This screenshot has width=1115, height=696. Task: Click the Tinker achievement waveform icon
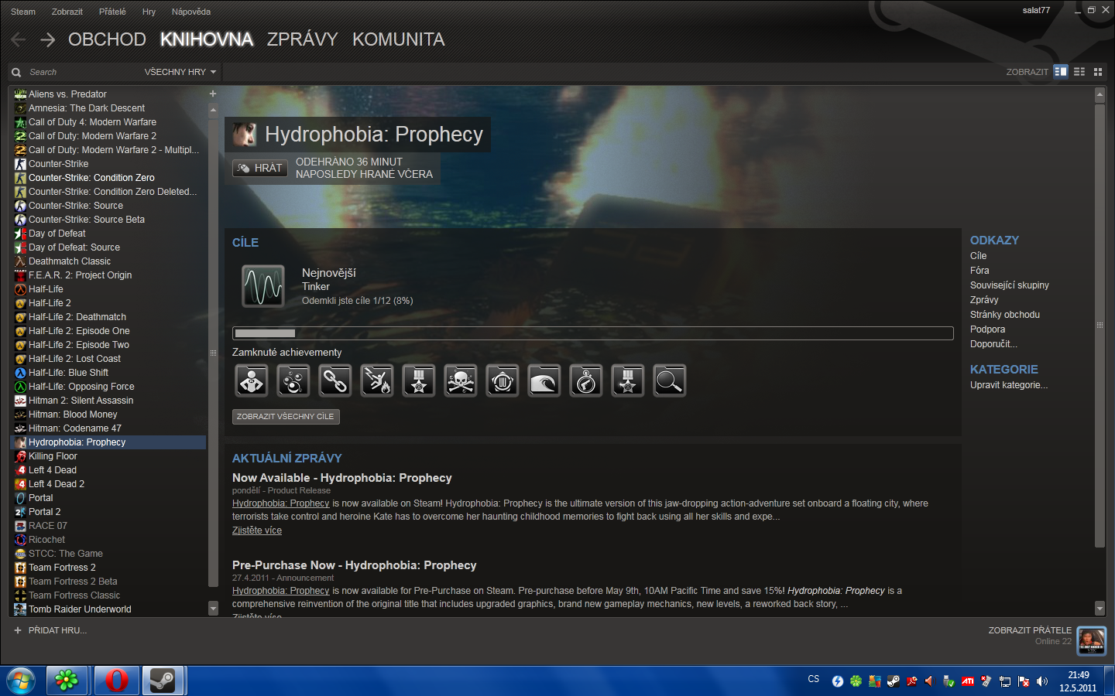click(x=263, y=286)
